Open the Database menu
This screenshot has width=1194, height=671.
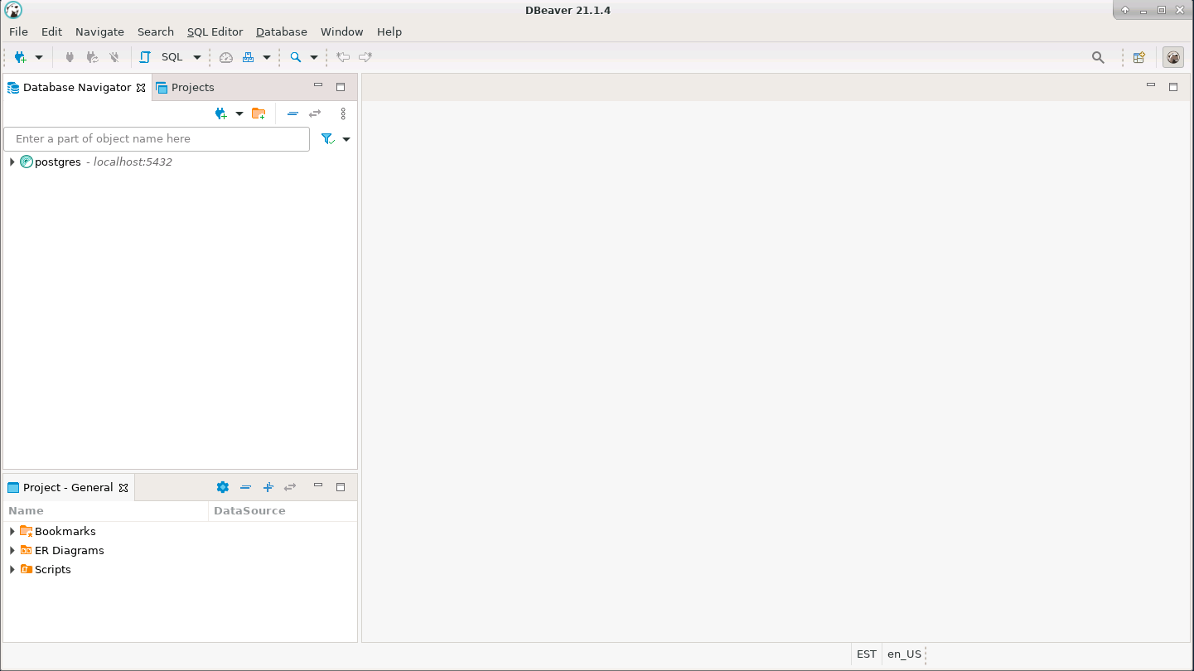pyautogui.click(x=281, y=31)
